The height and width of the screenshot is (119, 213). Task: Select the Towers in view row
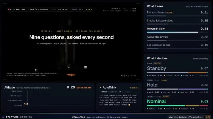178,30
